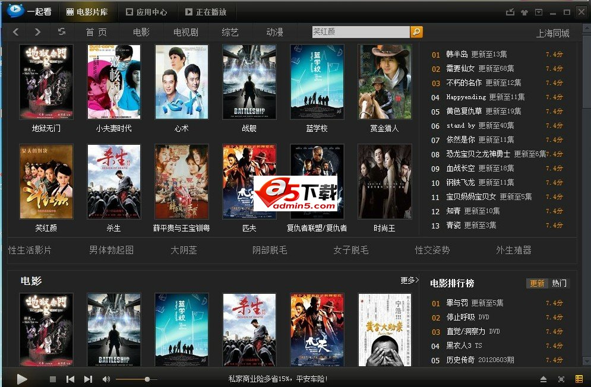Click 黑衣人3 TS ranking entry
This screenshot has width=591, height=387.
(x=464, y=345)
